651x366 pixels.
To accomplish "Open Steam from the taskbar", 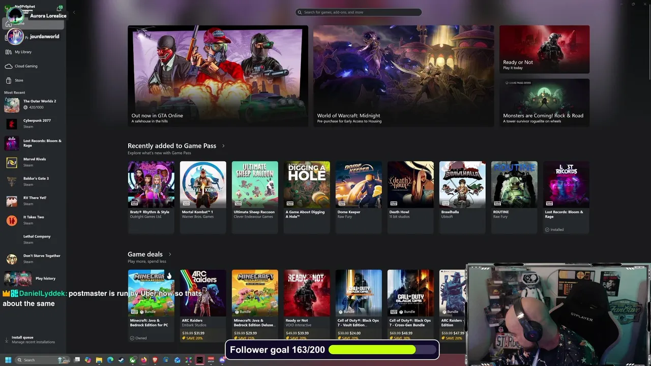I will (x=121, y=360).
